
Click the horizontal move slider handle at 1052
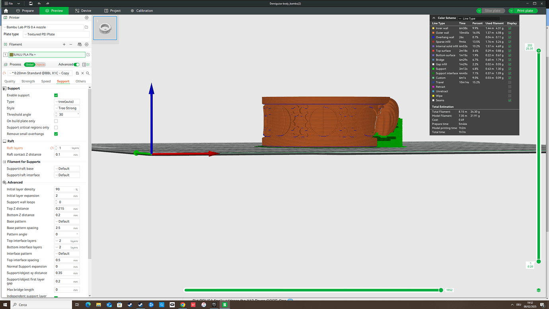coord(441,290)
